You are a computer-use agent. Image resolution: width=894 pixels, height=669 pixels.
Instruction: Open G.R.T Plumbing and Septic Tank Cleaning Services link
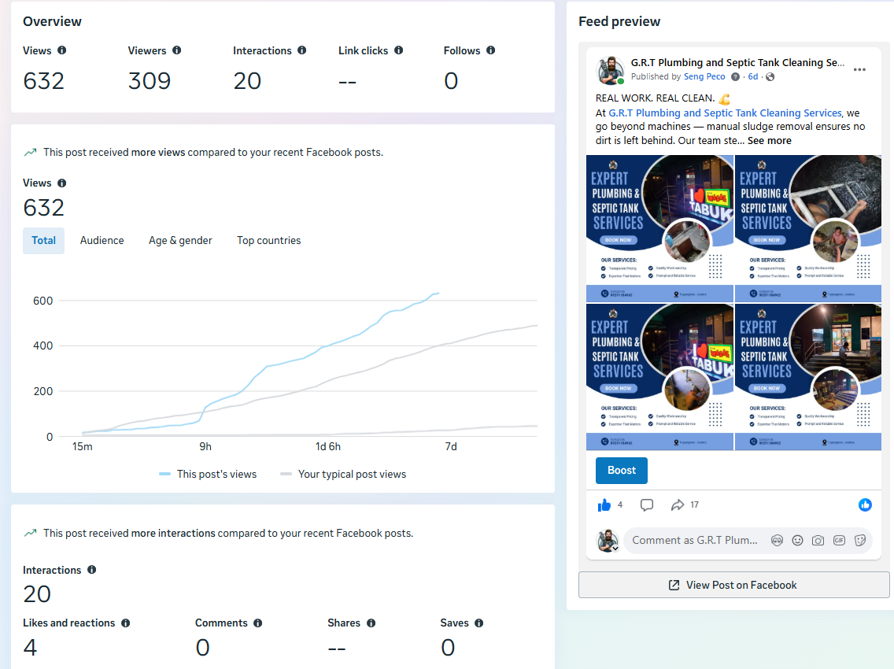726,113
